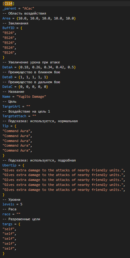Image resolution: width=130 pixels, height=258 pixels.
Task: Click the first "self" entry in targs
Action: 8,229
